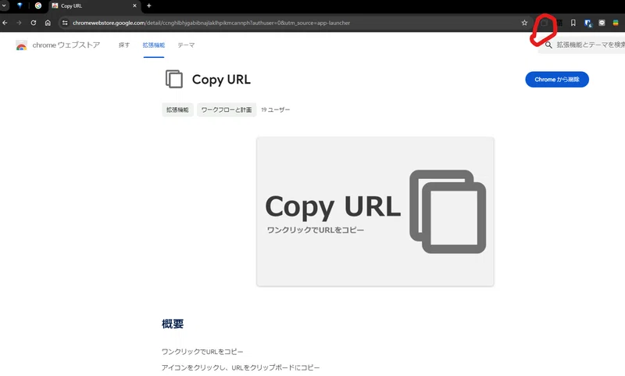Screen dimensions: 625x376
Task: Click the blue extension icon with badge 6
Action: tap(588, 23)
